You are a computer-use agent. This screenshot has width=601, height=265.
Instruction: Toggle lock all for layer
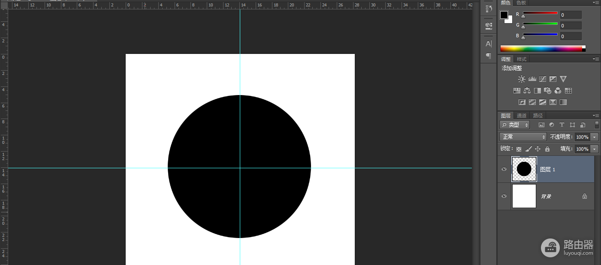coord(547,149)
